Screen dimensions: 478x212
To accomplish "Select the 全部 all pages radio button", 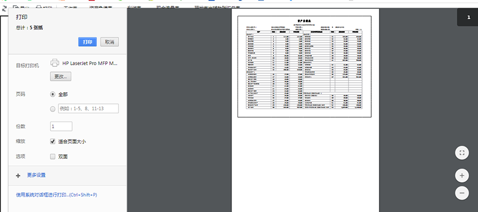I will coord(53,94).
